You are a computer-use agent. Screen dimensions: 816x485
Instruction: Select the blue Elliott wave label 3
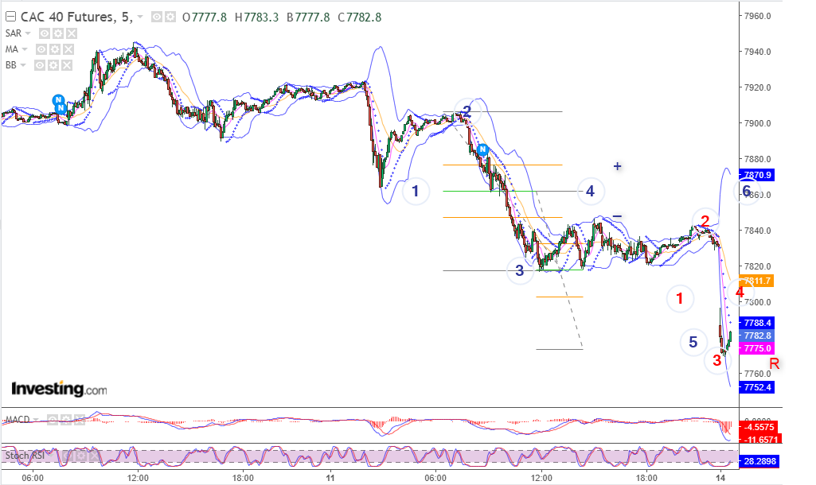tap(519, 270)
